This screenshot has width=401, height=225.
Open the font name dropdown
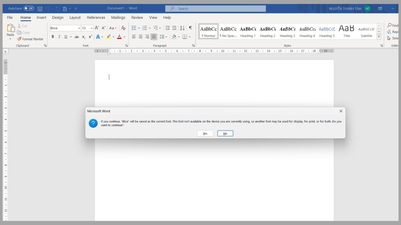(x=79, y=28)
